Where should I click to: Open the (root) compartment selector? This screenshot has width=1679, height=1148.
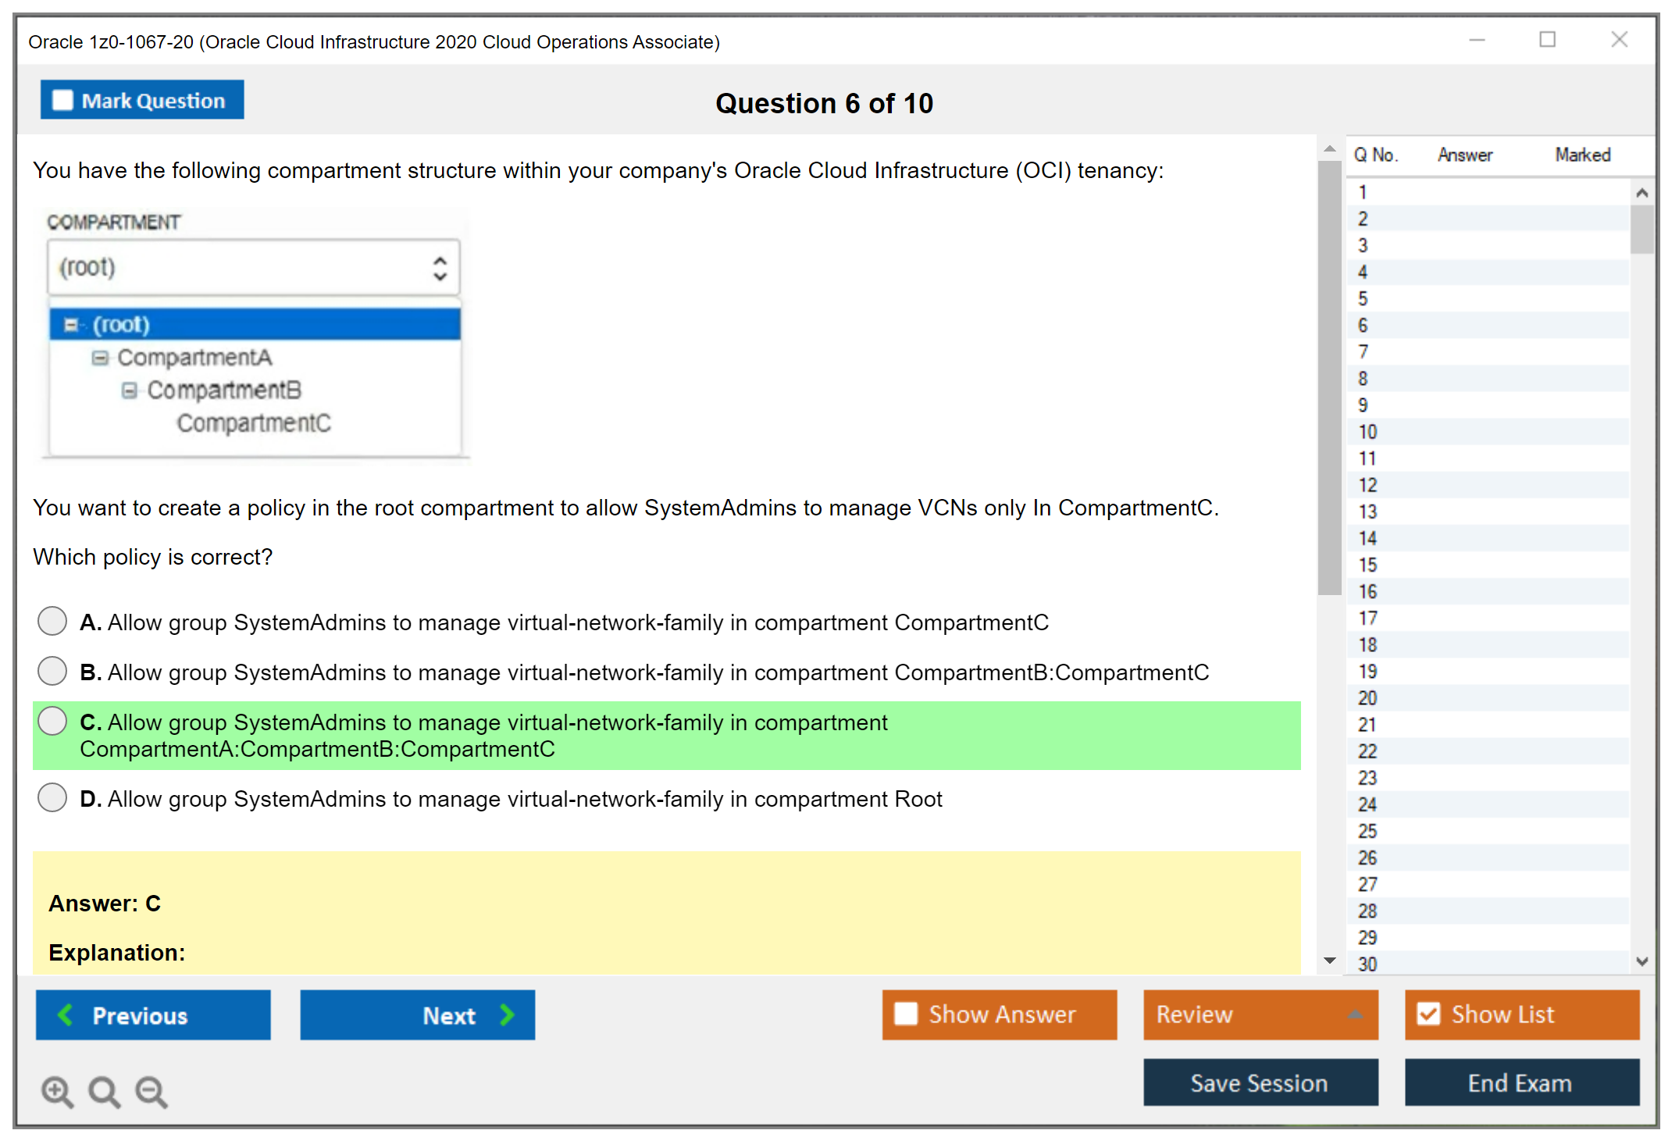[x=253, y=268]
